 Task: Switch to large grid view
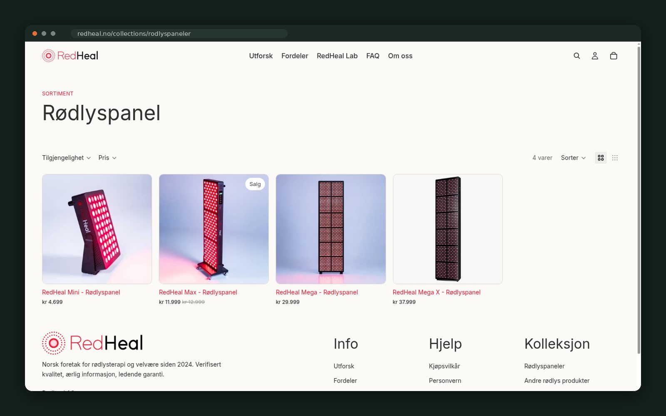tap(601, 158)
